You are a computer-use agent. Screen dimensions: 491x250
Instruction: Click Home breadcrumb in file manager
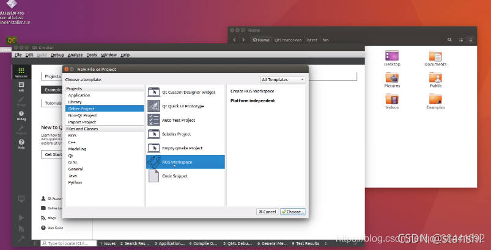[261, 40]
